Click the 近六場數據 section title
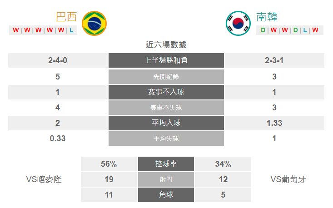333x208 pixels. [x=166, y=45]
